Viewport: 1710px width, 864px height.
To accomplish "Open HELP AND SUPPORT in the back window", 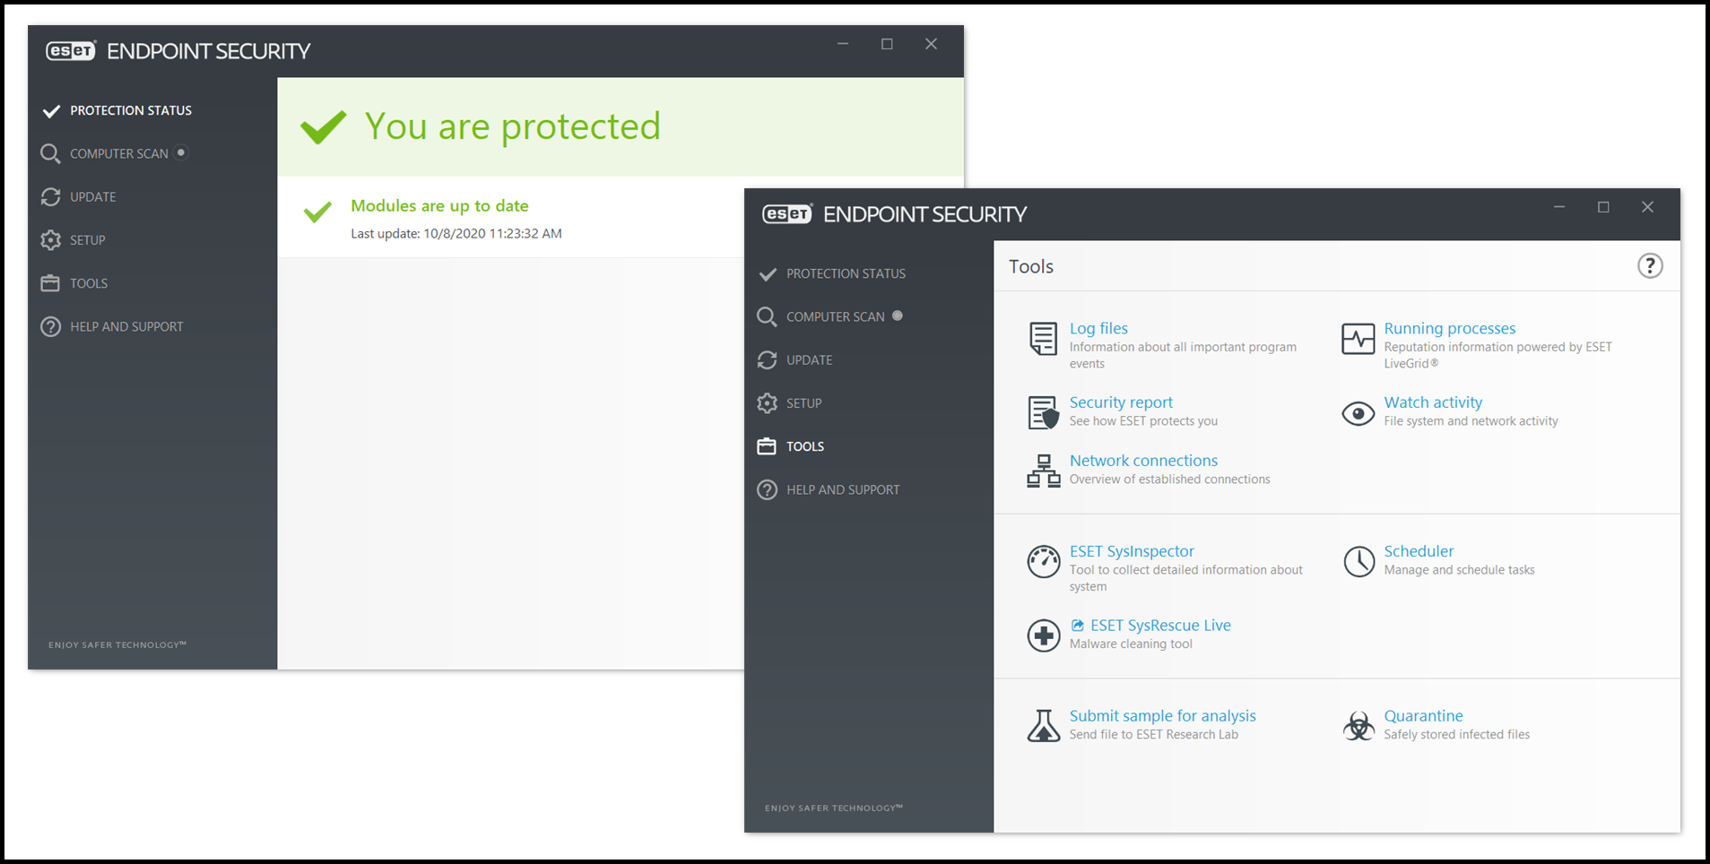I will tap(126, 326).
